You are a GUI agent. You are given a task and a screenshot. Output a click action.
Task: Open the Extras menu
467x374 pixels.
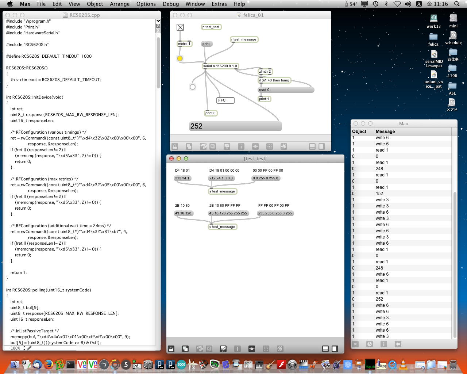[219, 4]
